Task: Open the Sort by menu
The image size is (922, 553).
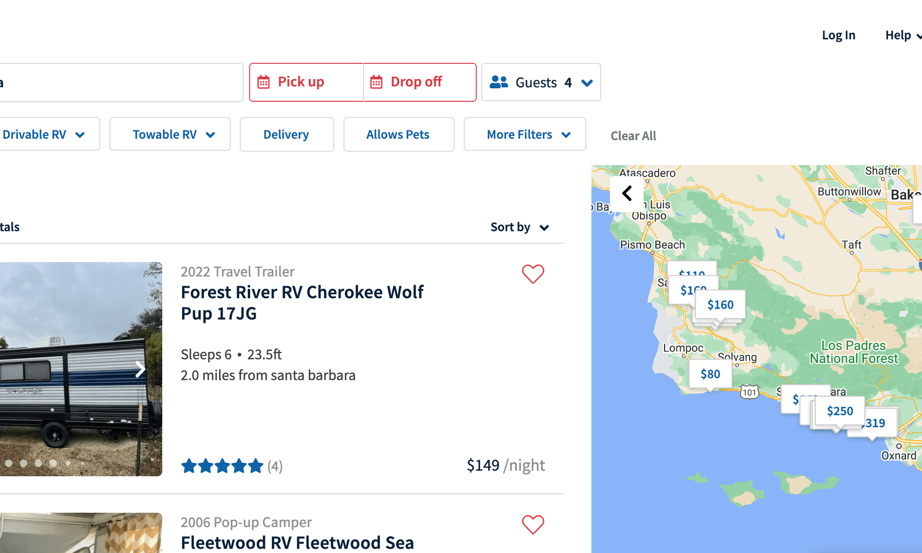Action: point(520,227)
